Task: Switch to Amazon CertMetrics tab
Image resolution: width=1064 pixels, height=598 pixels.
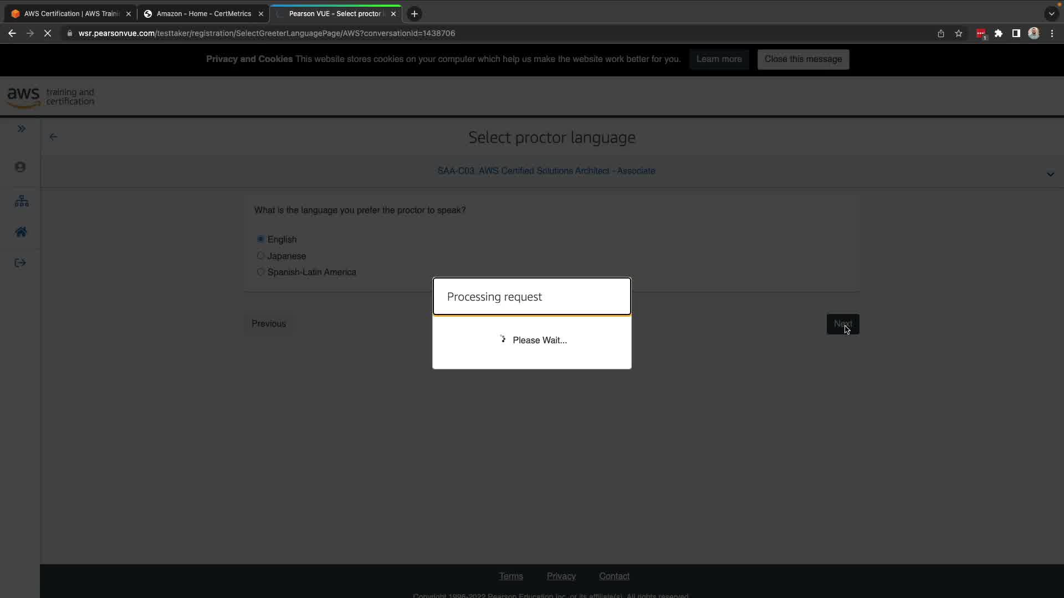Action: 203,14
